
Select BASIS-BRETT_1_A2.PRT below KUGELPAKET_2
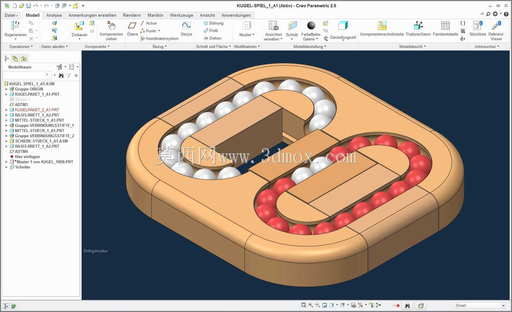coord(37,115)
